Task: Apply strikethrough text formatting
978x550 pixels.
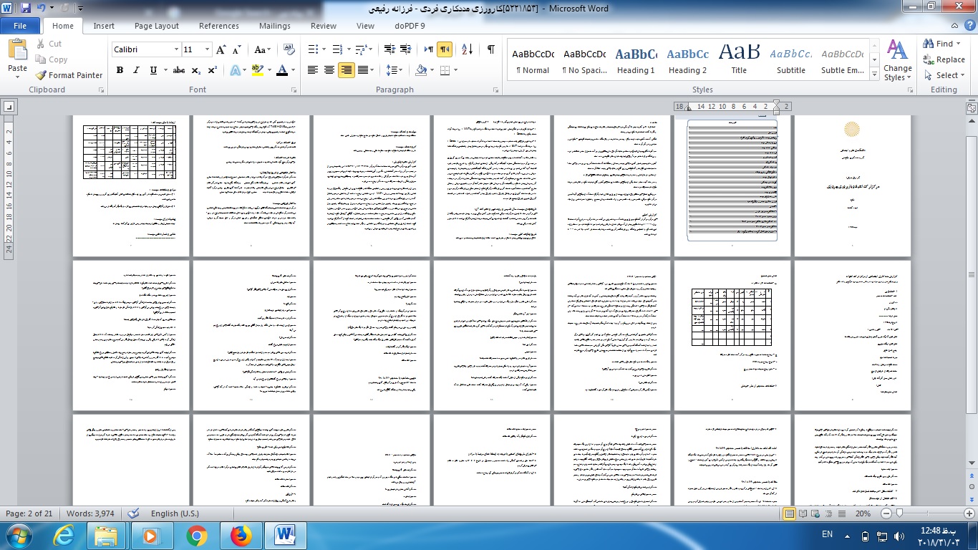Action: [x=178, y=70]
